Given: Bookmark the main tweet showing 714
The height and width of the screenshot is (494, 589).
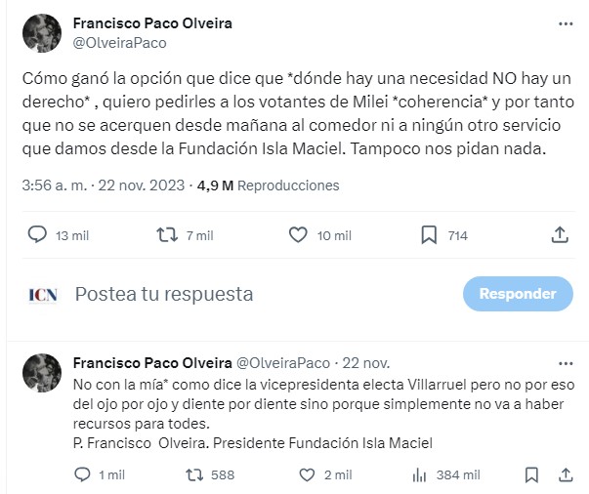Looking at the screenshot, I should 428,235.
